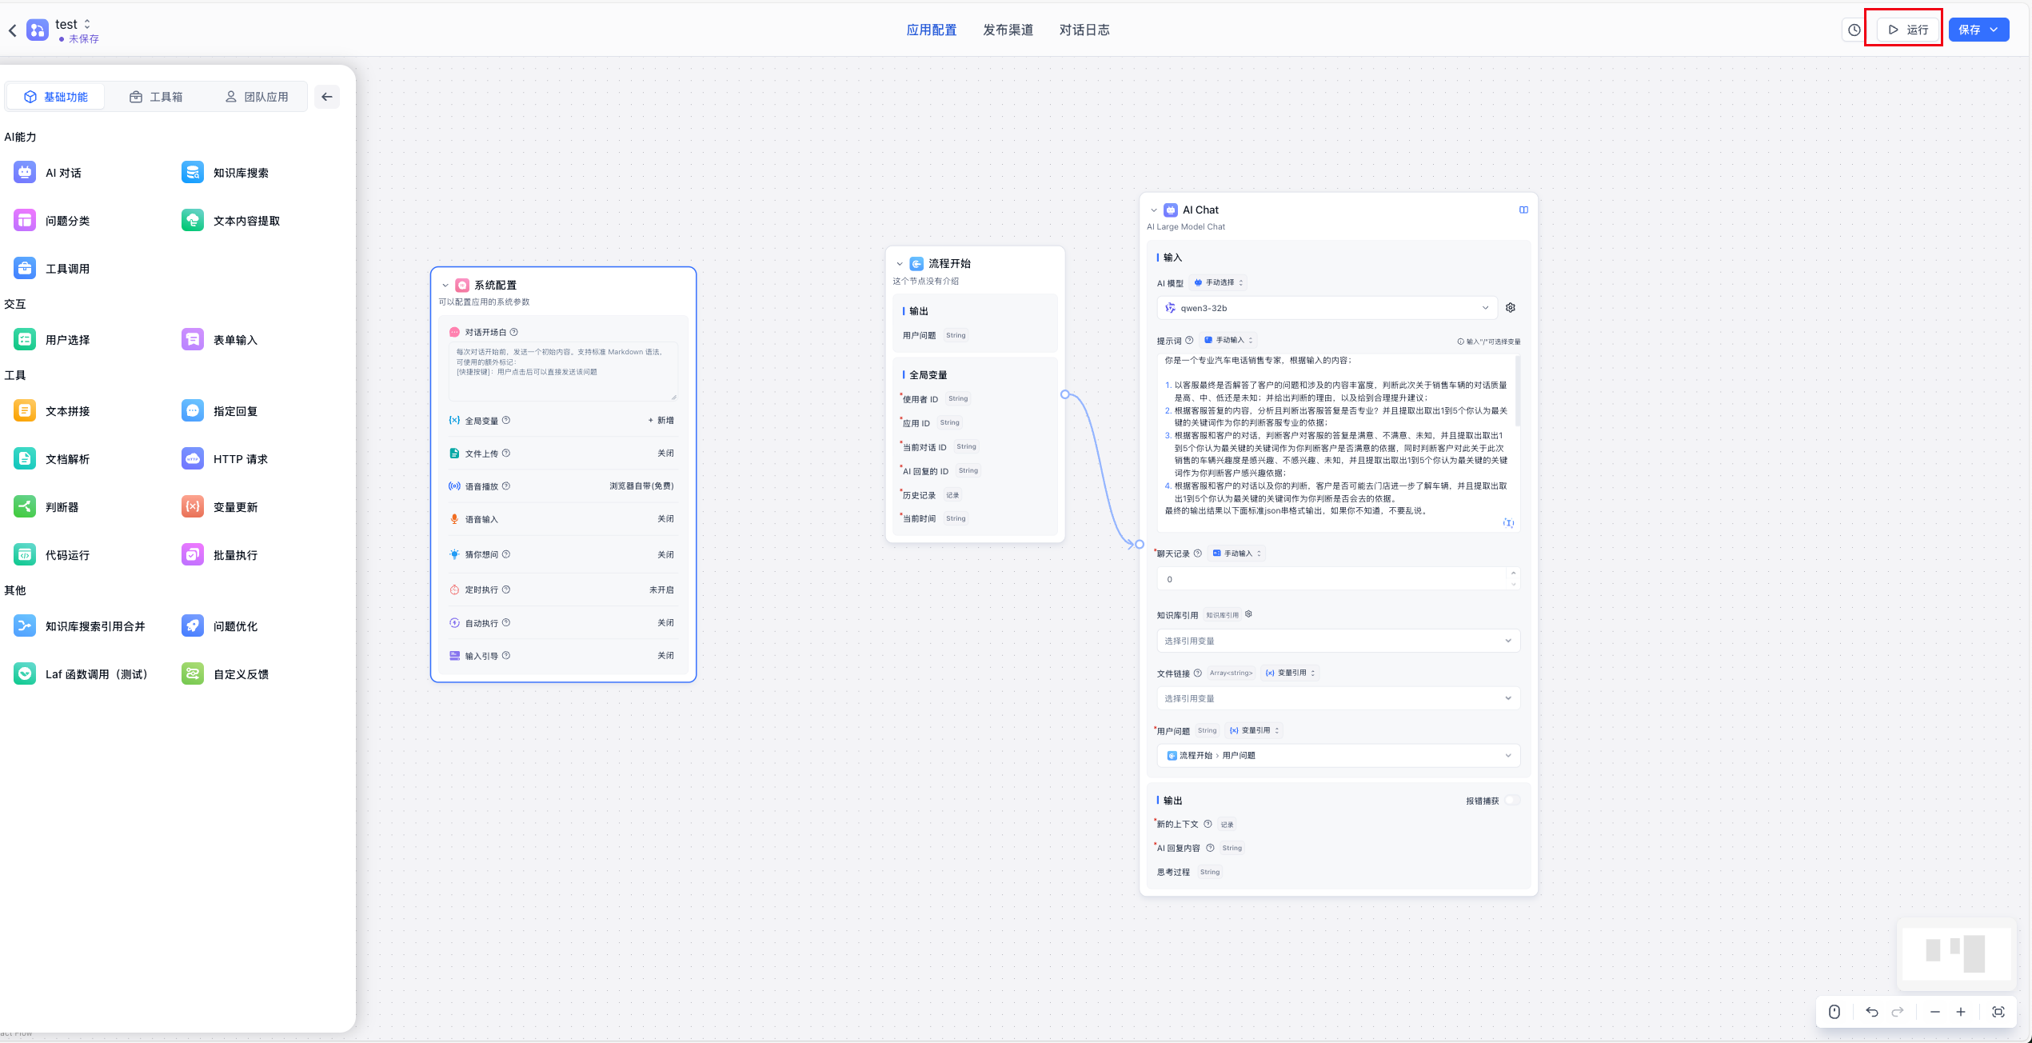
Task: Select 团队应用 tab
Action: pyautogui.click(x=257, y=97)
